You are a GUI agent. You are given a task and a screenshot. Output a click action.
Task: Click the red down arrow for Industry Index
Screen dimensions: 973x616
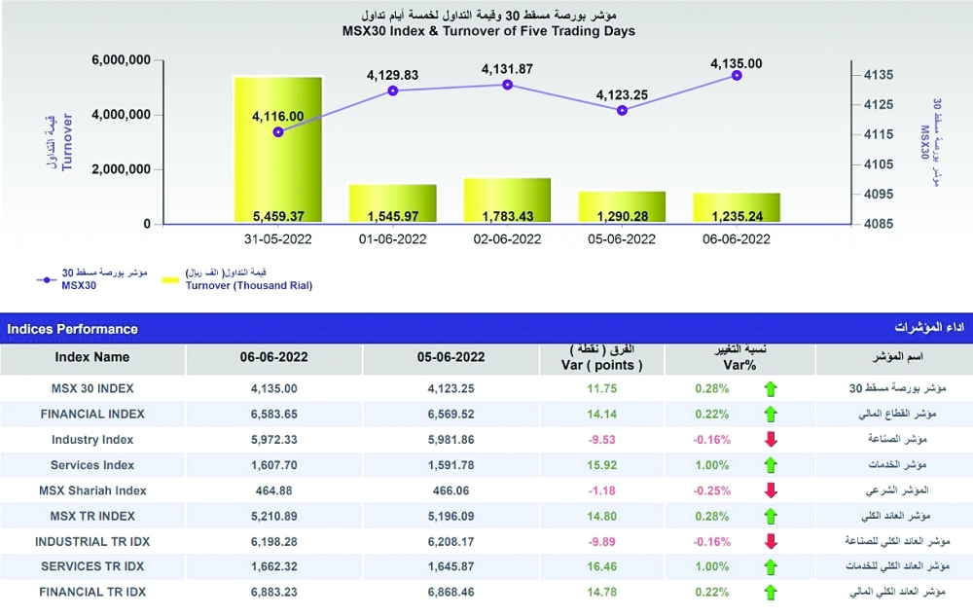point(772,440)
